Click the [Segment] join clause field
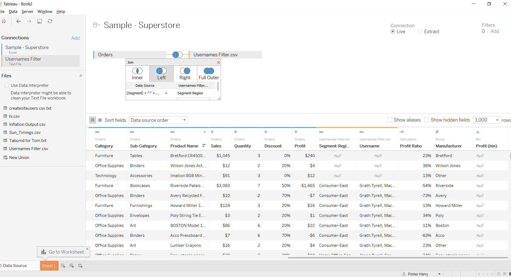The image size is (511, 277). click(145, 93)
